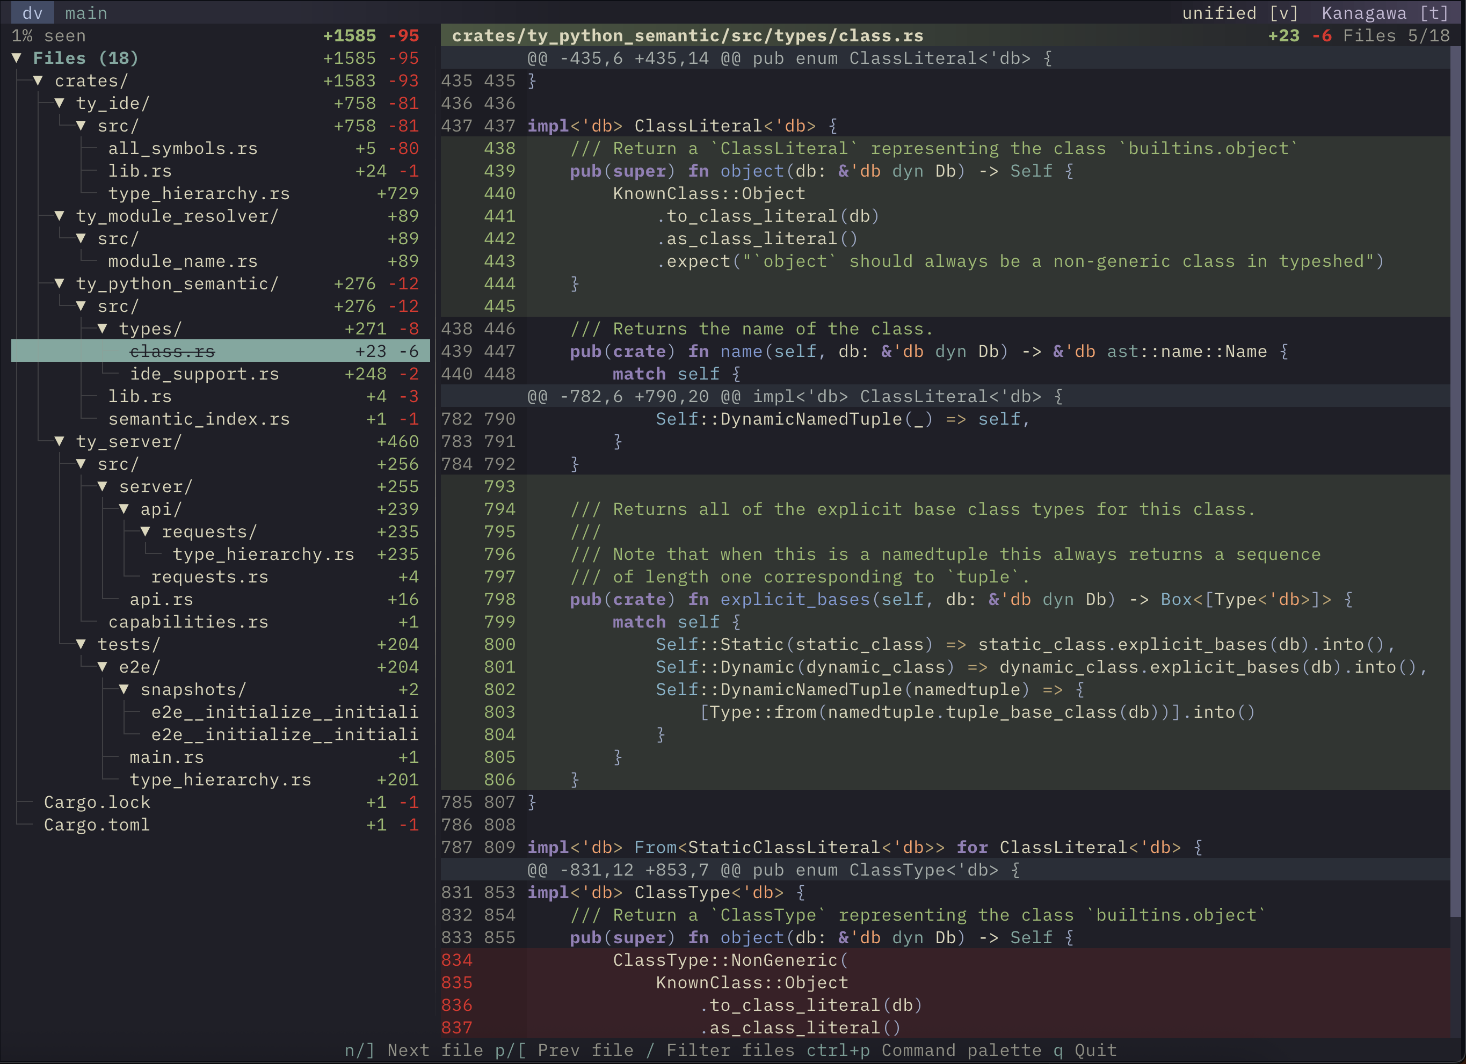
Task: Collapse the Files (18) root node
Action: [17, 58]
